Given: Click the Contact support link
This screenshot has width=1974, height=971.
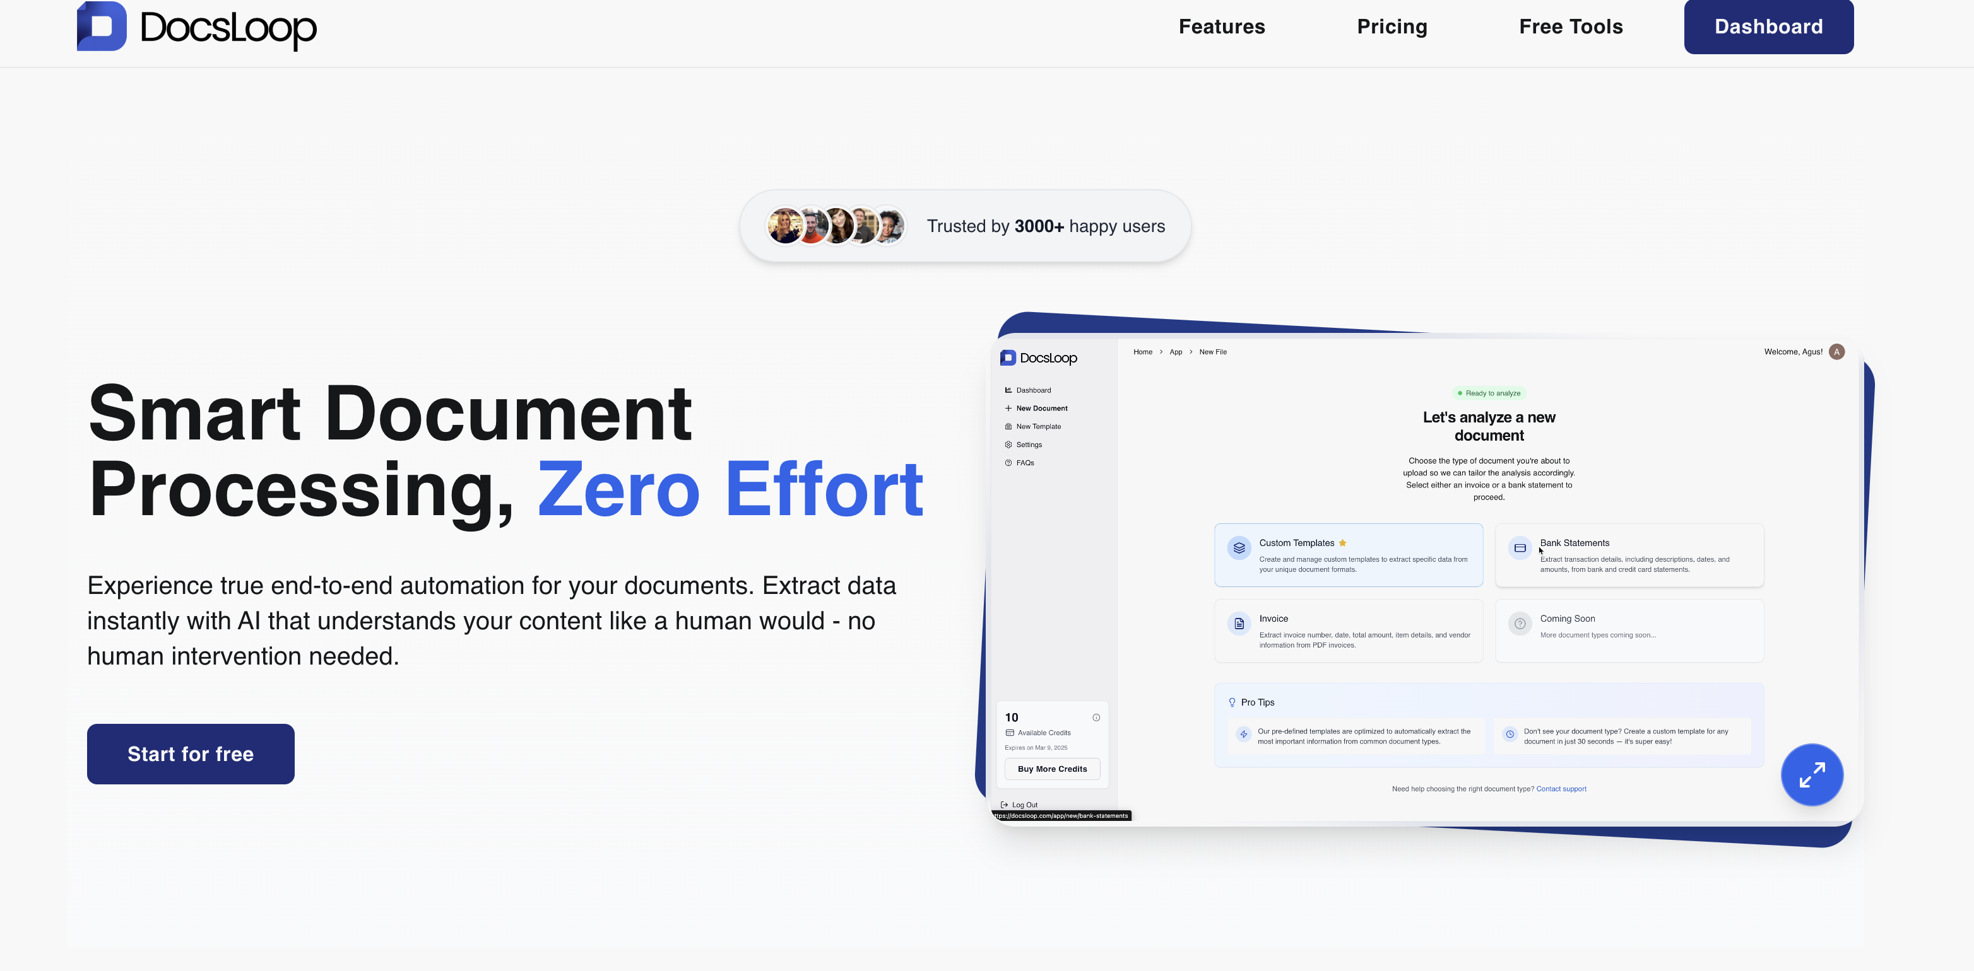Looking at the screenshot, I should (1561, 789).
